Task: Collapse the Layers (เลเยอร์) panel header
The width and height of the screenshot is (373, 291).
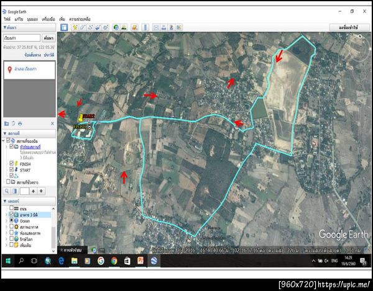Action: click(x=29, y=201)
